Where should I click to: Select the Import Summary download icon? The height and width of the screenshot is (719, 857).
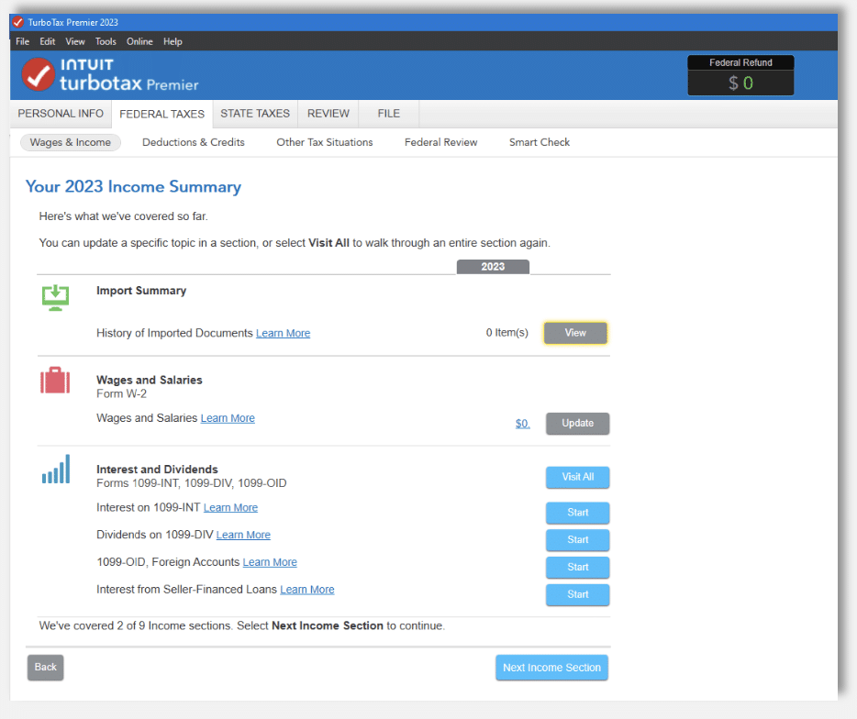(56, 297)
